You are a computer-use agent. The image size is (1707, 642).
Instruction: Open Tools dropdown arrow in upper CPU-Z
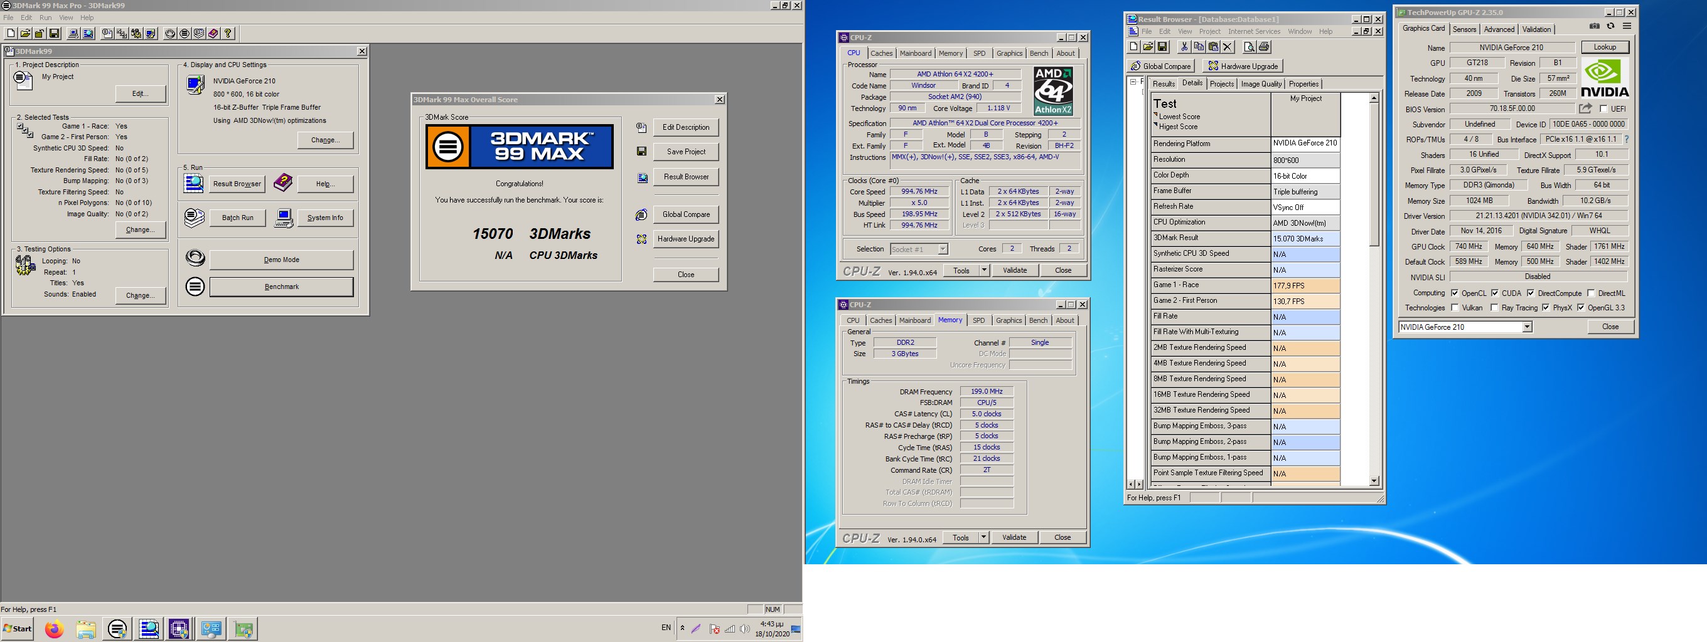click(984, 270)
